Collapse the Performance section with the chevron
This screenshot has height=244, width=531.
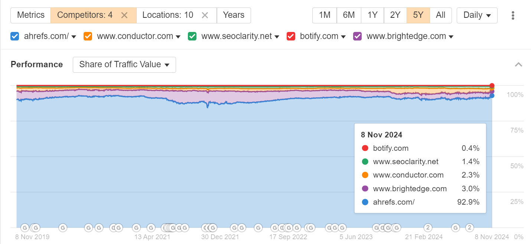(x=518, y=64)
